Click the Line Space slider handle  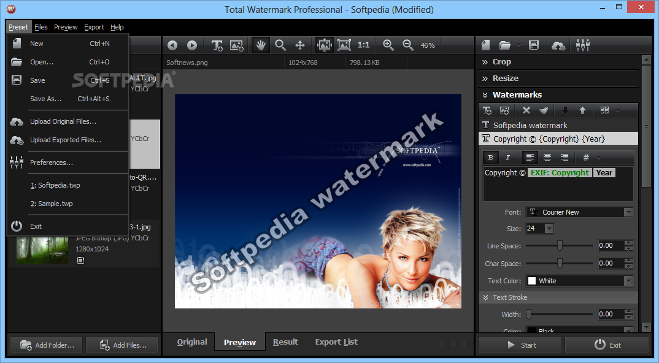pos(560,246)
